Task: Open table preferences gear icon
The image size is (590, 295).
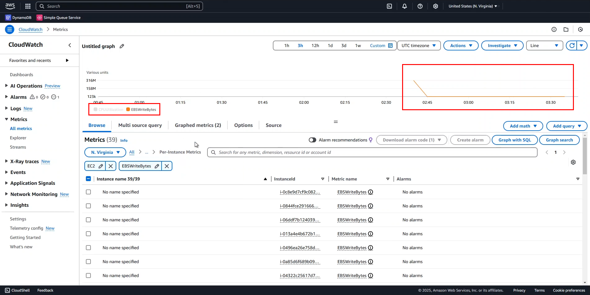Action: click(x=573, y=162)
